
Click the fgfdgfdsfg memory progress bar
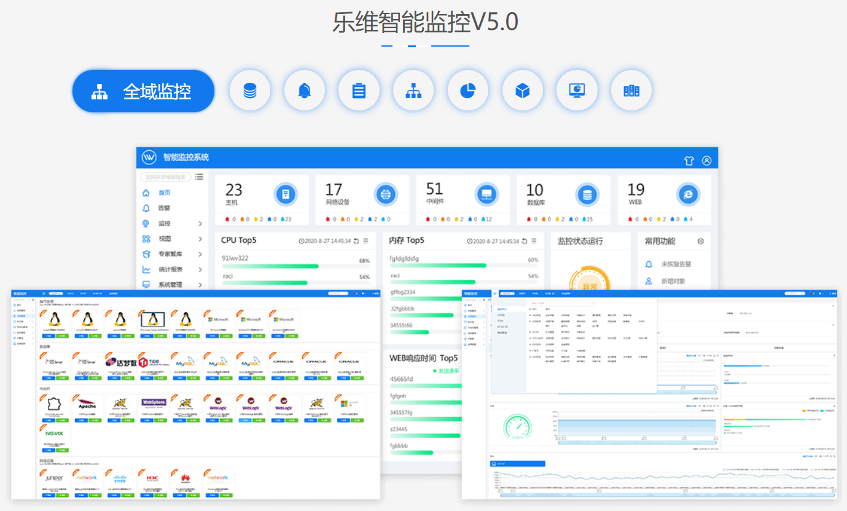click(x=464, y=266)
